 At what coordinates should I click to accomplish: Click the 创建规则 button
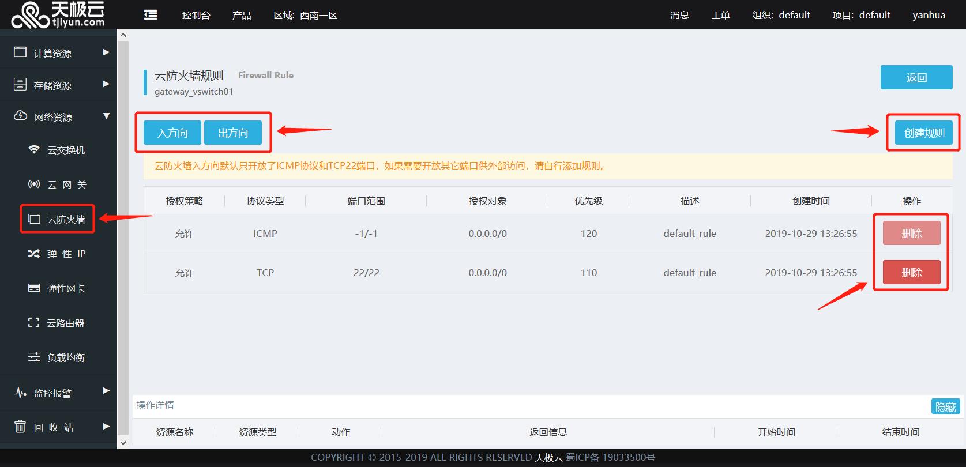click(924, 133)
